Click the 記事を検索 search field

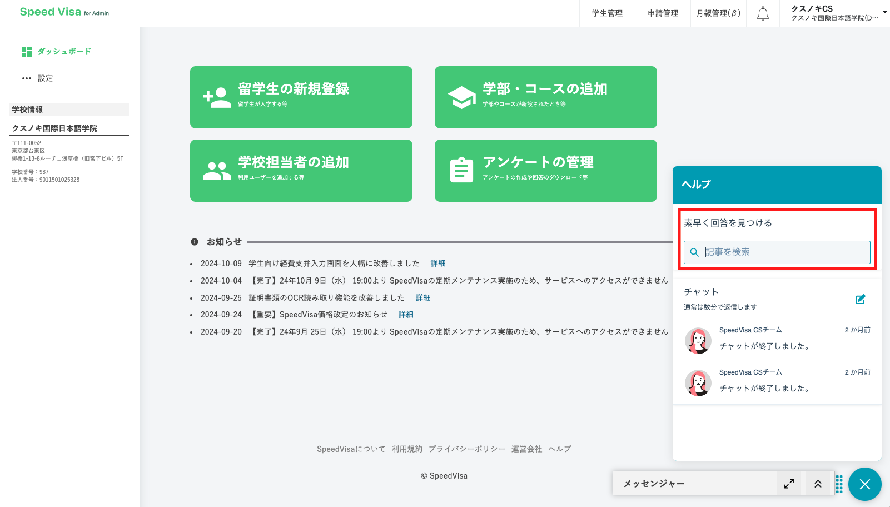click(777, 252)
